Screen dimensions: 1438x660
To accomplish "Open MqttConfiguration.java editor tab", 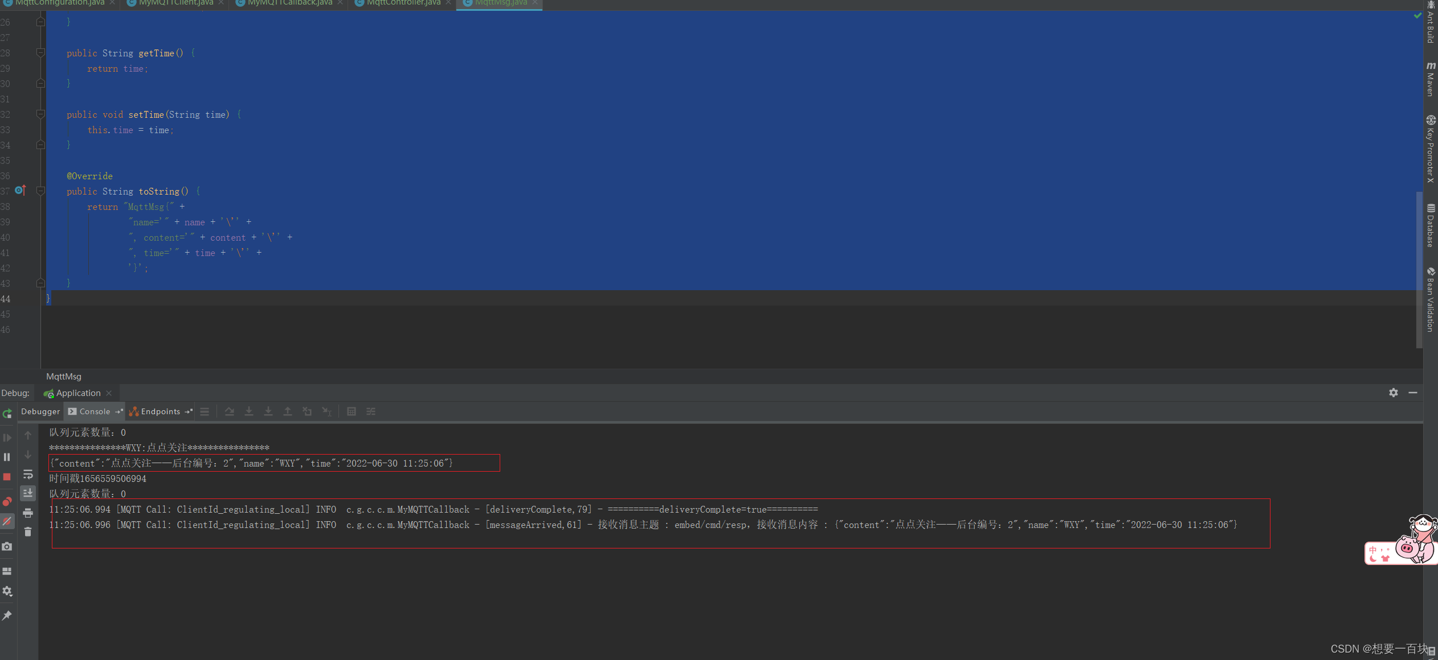I will pyautogui.click(x=60, y=3).
